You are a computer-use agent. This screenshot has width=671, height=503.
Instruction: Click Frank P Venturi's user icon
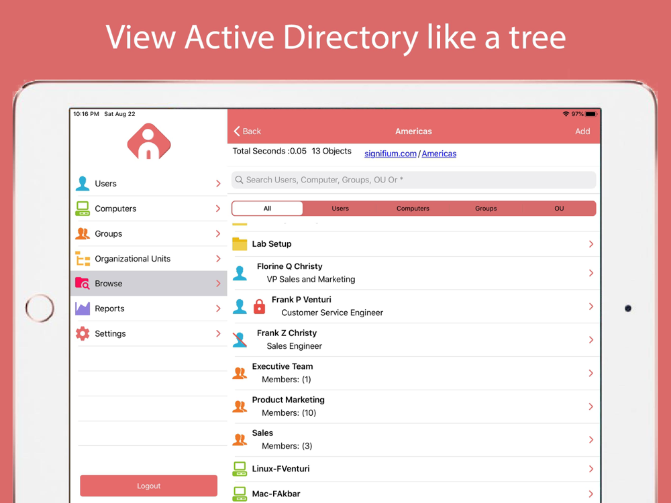[x=240, y=306]
